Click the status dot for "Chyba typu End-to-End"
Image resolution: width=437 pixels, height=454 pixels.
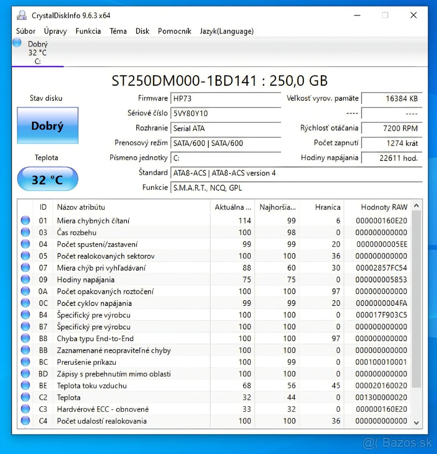[25, 338]
